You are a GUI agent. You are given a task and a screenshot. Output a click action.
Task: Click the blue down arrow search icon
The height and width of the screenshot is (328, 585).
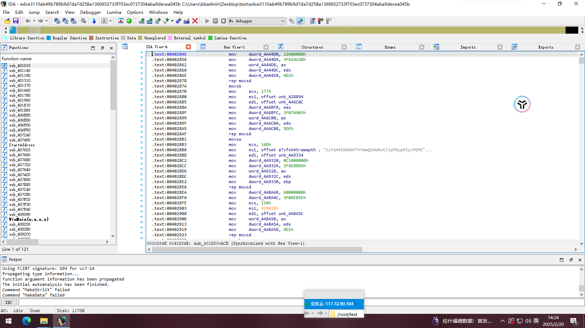(x=94, y=21)
